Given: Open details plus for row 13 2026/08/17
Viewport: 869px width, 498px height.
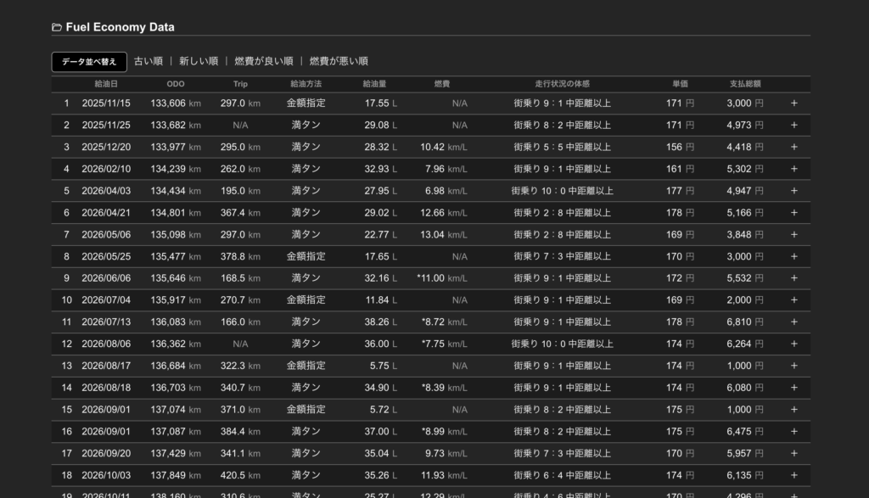Looking at the screenshot, I should click(x=794, y=366).
